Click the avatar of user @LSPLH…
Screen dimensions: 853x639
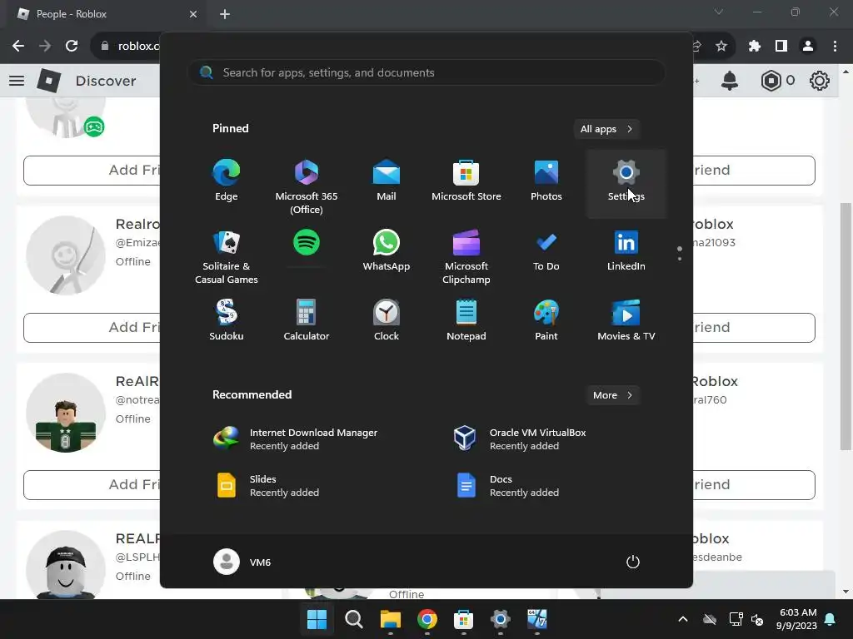[x=66, y=565]
